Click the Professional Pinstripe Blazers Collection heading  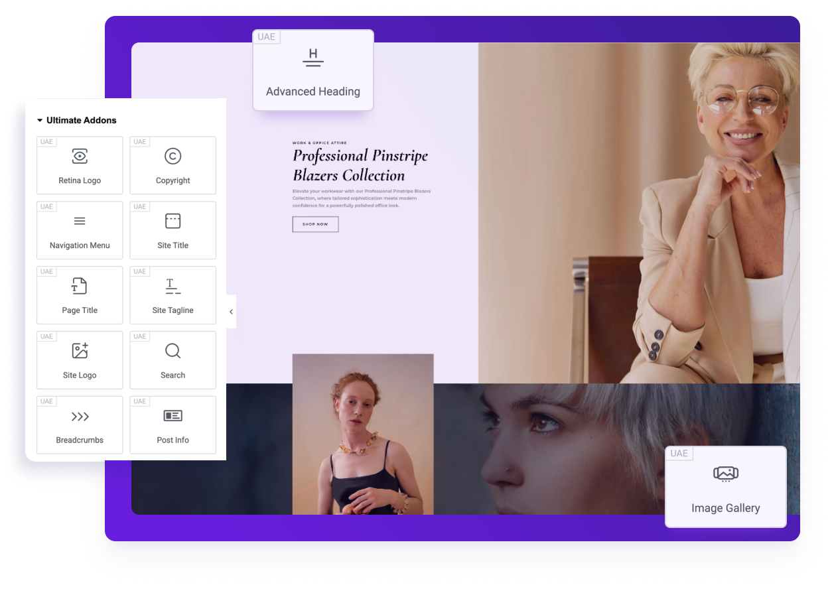point(360,166)
